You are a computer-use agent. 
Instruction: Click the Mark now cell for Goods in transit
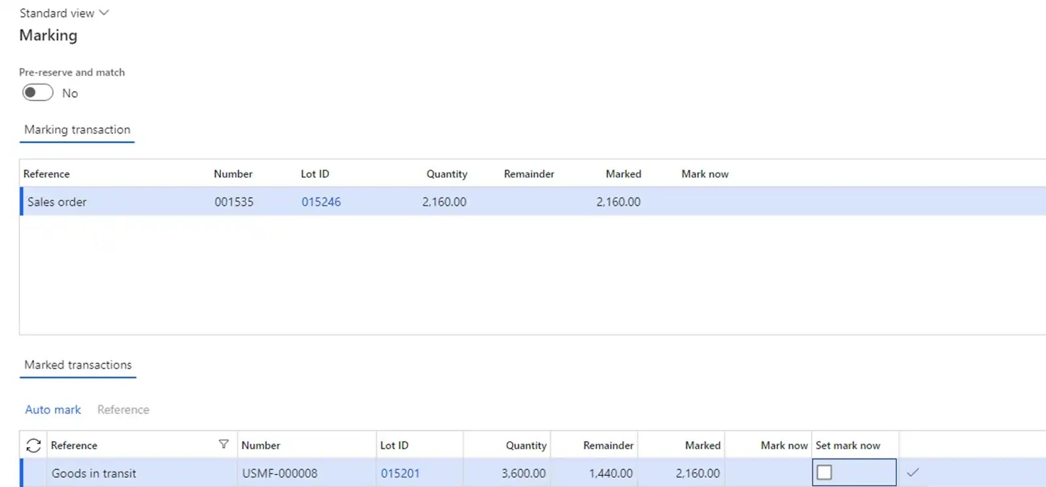(x=768, y=473)
